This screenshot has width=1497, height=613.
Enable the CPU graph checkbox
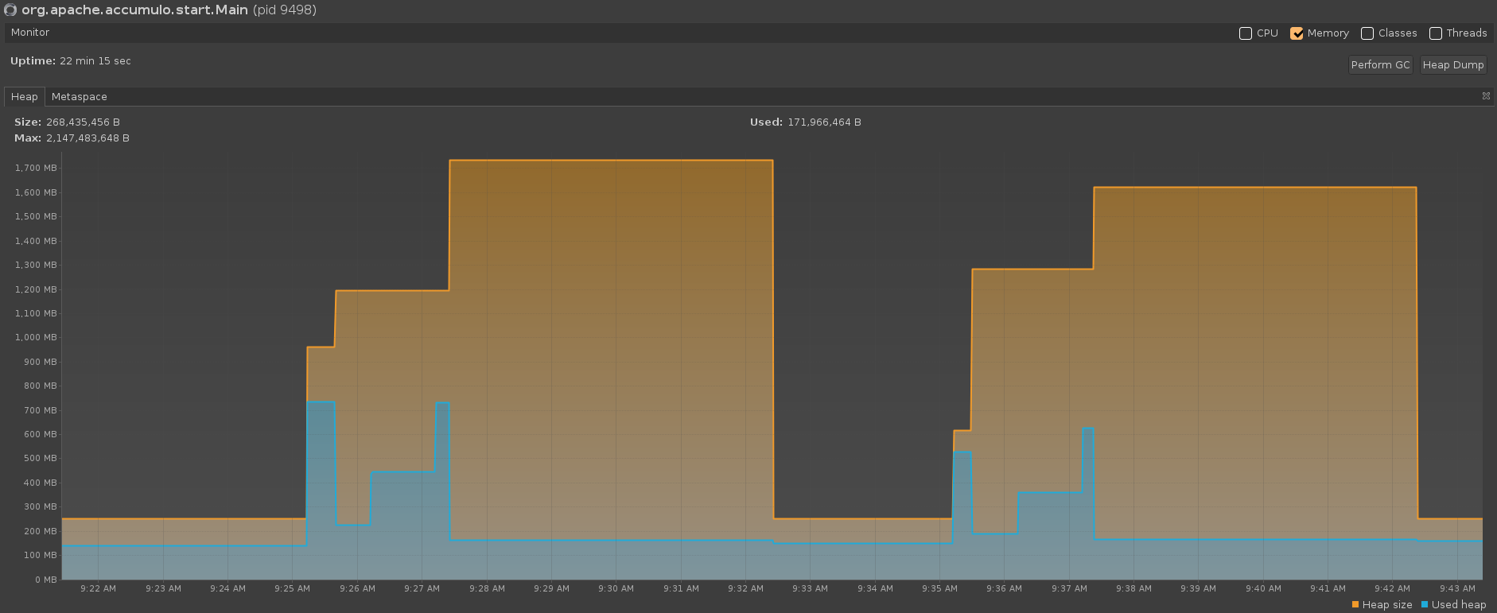[1246, 33]
